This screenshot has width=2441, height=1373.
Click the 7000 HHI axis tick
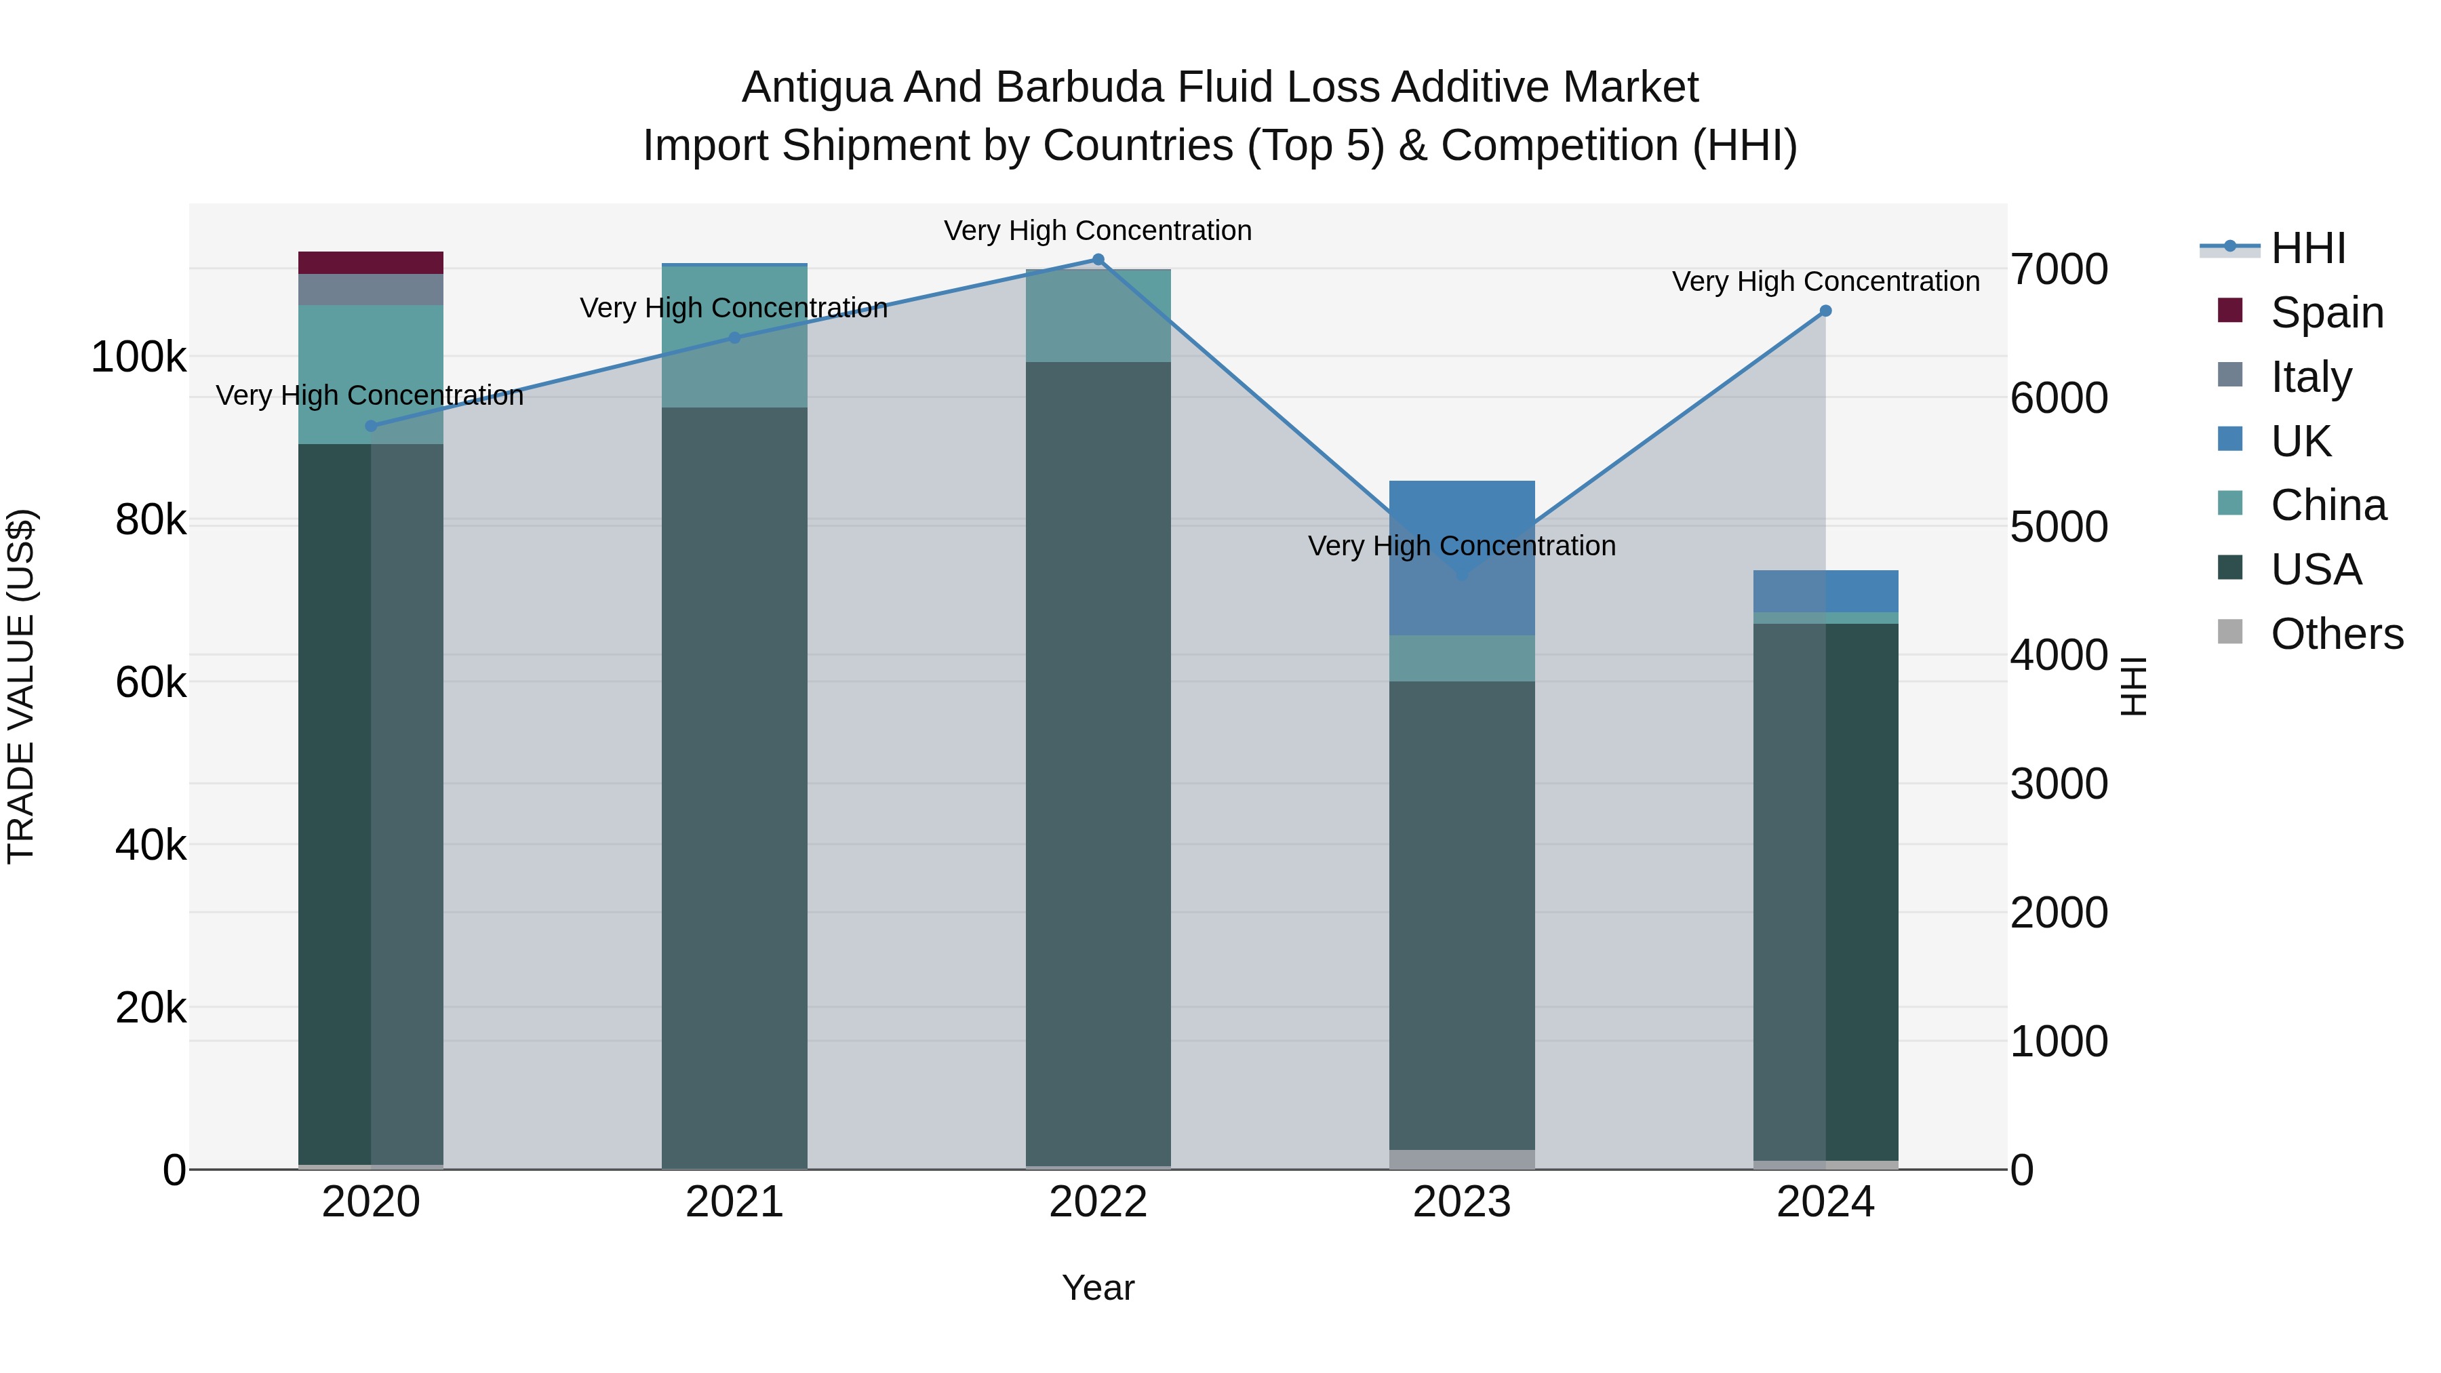point(2059,269)
